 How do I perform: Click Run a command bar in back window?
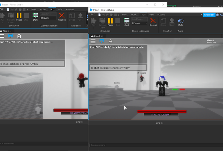(44, 144)
